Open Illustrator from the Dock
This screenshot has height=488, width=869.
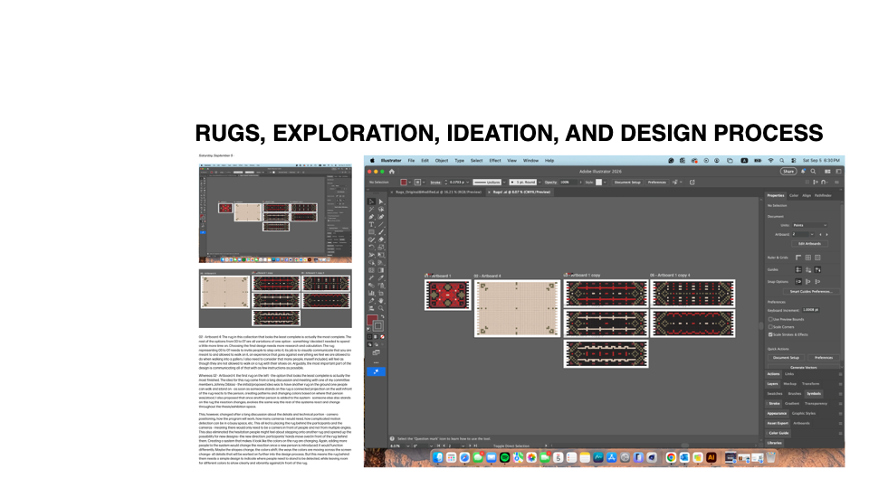[x=711, y=457]
